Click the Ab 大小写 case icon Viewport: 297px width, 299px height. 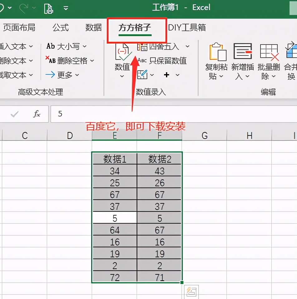(x=51, y=46)
